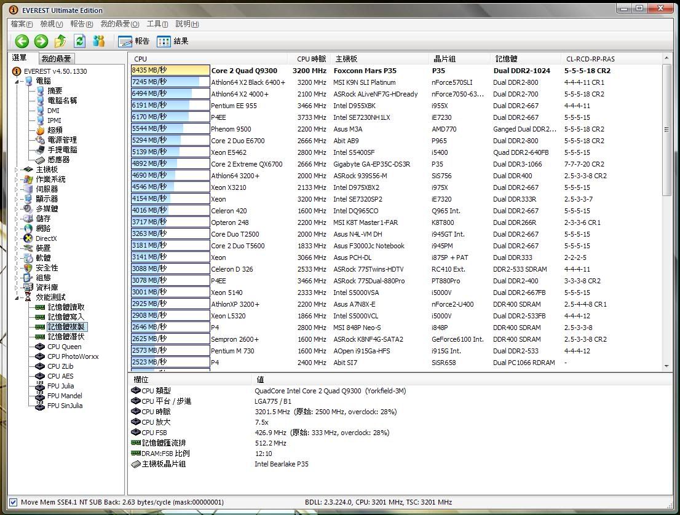The width and height of the screenshot is (680, 515).
Task: Sort by the 欄位 column header
Action: pos(189,380)
